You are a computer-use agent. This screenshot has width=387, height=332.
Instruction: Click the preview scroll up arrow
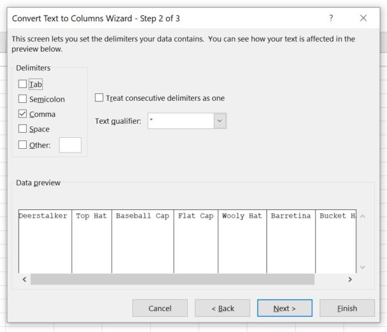(x=363, y=216)
